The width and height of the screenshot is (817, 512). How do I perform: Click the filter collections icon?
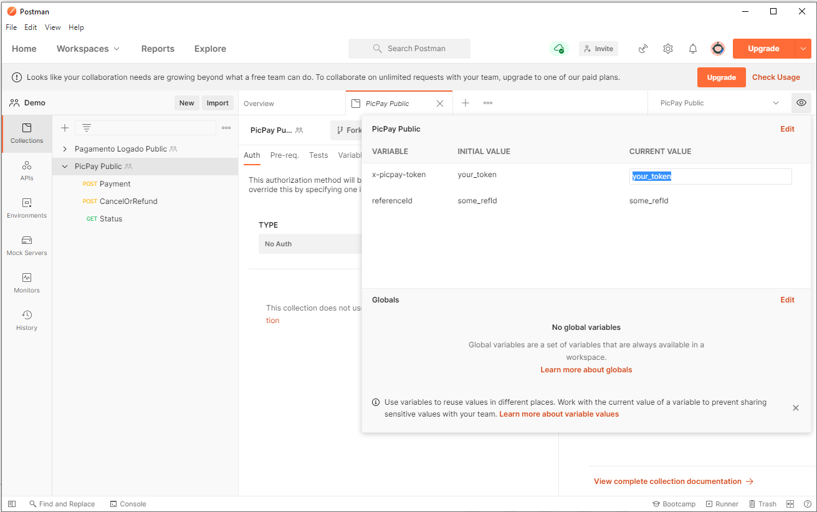87,128
